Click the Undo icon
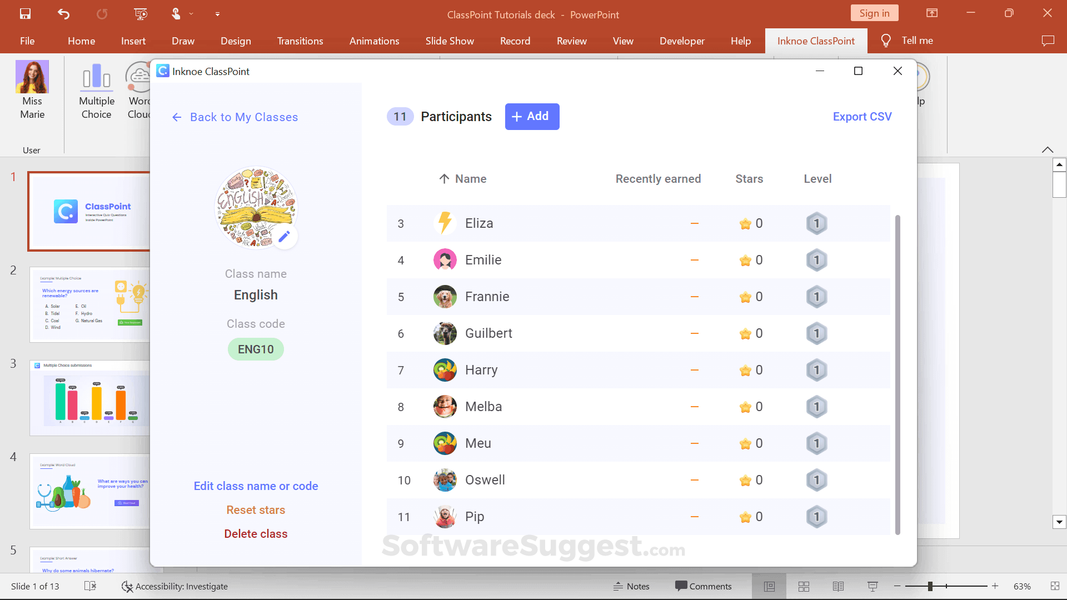The width and height of the screenshot is (1067, 600). pyautogui.click(x=63, y=14)
